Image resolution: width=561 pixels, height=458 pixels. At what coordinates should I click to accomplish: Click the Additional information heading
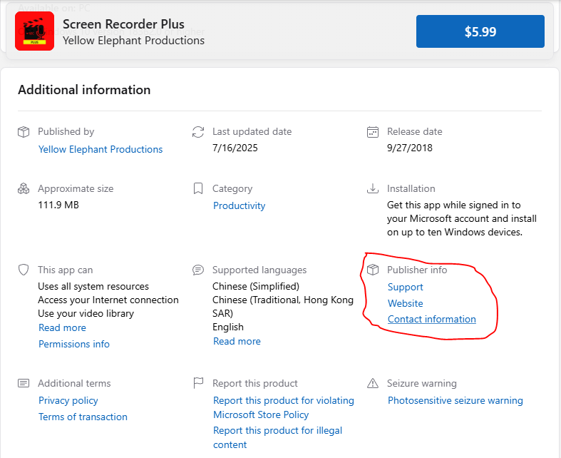coord(84,90)
